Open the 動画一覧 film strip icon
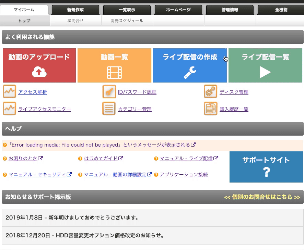 pos(114,73)
